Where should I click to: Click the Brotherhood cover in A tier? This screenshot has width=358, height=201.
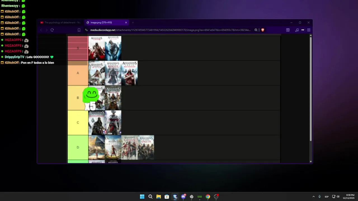click(x=129, y=73)
